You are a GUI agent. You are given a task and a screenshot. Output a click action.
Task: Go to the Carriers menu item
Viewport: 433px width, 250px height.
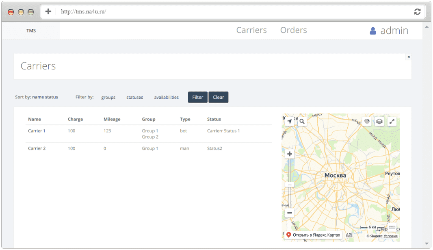[x=251, y=30]
